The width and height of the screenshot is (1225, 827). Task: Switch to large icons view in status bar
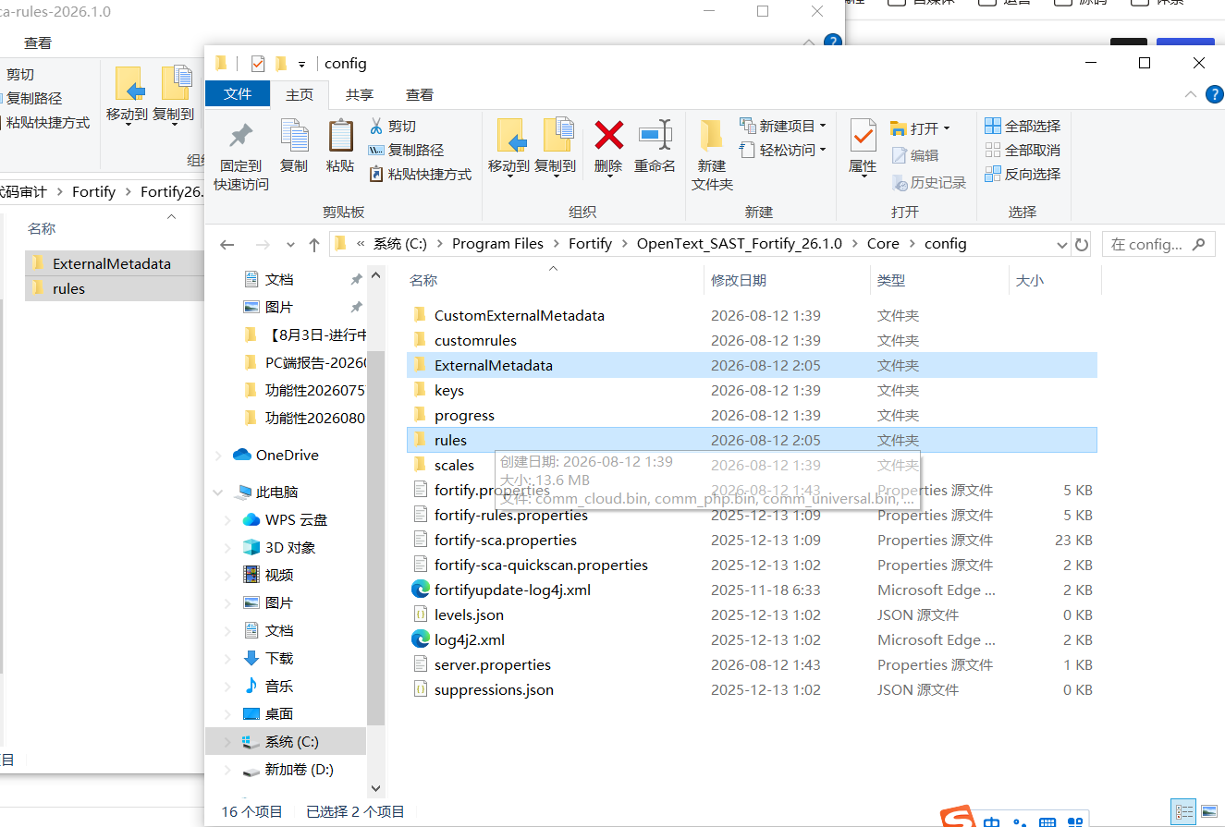1208,812
